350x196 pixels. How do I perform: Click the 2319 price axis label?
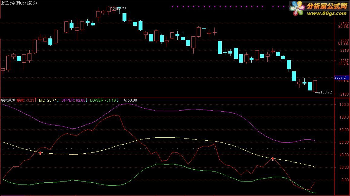[x=345, y=51]
